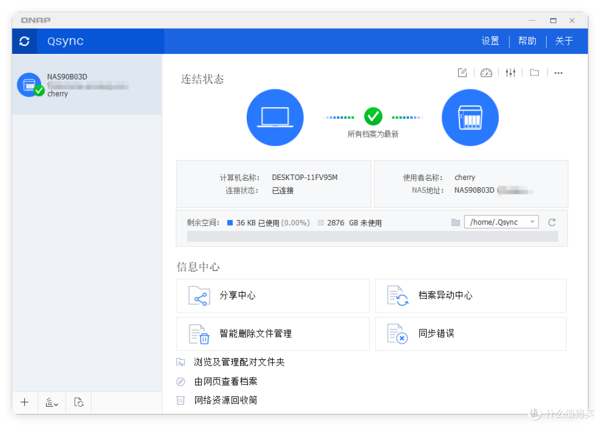The width and height of the screenshot is (600, 426).
Task: Click 浏览及管理配对文件夹 link
Action: [x=239, y=362]
